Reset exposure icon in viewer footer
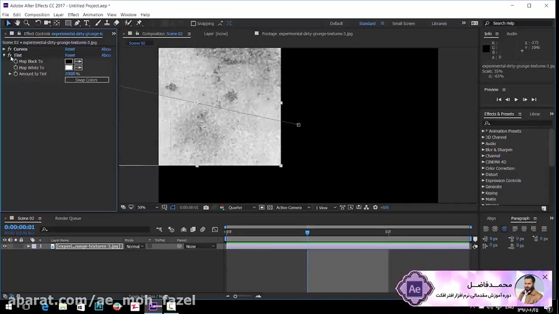The width and height of the screenshot is (559, 314). click(375, 207)
